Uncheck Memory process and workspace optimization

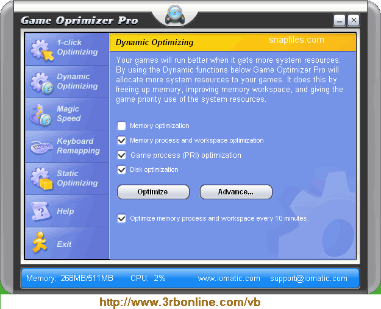[121, 140]
